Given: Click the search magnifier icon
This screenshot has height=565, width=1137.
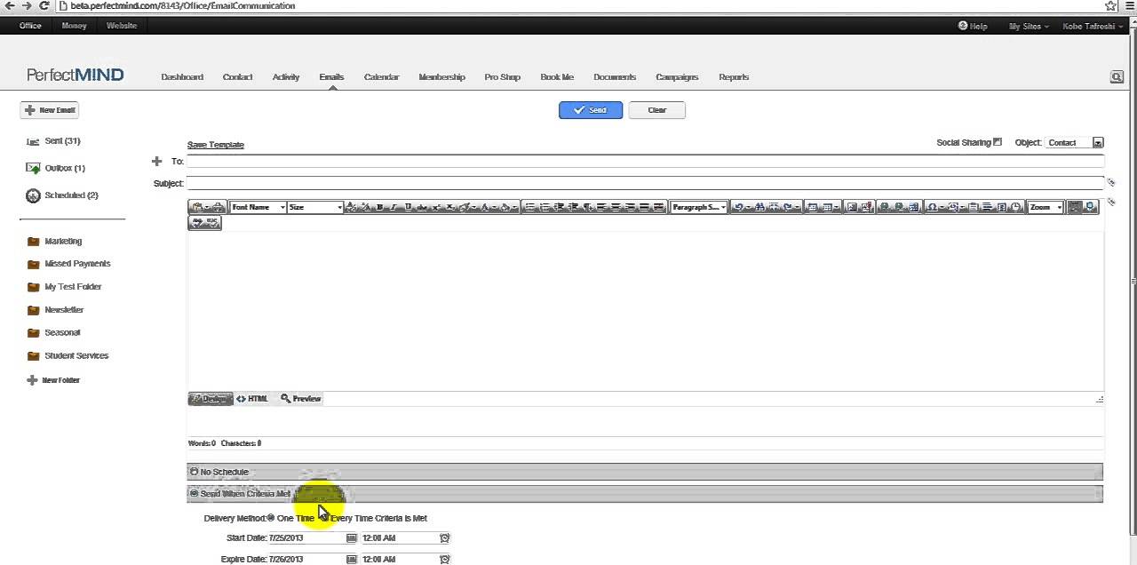Looking at the screenshot, I should (x=1117, y=77).
